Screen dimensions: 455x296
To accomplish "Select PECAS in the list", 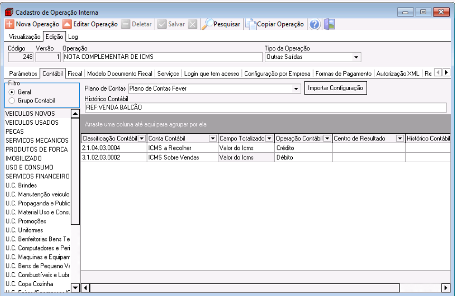I will pyautogui.click(x=37, y=132).
